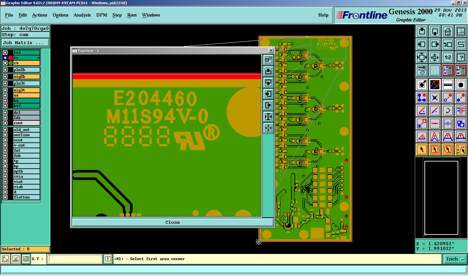Toggle the rout layer checkbox
Screen dimensions: 468x276
5,123
